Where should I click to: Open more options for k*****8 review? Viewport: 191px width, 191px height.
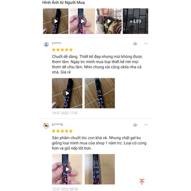(146, 125)
